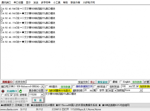This screenshot has width=150, height=111.
Task: Click the 为了更好地发展SSCOM软件 notice text
Action: click(x=14, y=100)
